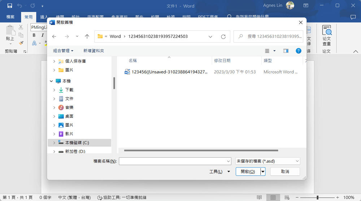
Task: Close the 開啟舊檔 dialog
Action: tap(301, 22)
